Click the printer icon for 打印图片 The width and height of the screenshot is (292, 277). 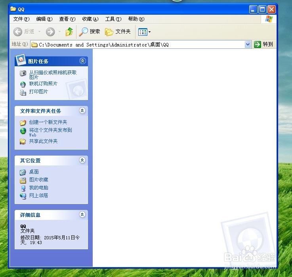pyautogui.click(x=23, y=92)
